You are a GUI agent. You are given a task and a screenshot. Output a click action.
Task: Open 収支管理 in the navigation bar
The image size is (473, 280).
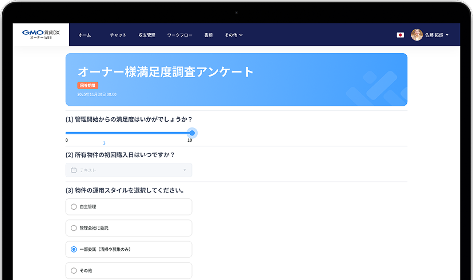coord(147,35)
